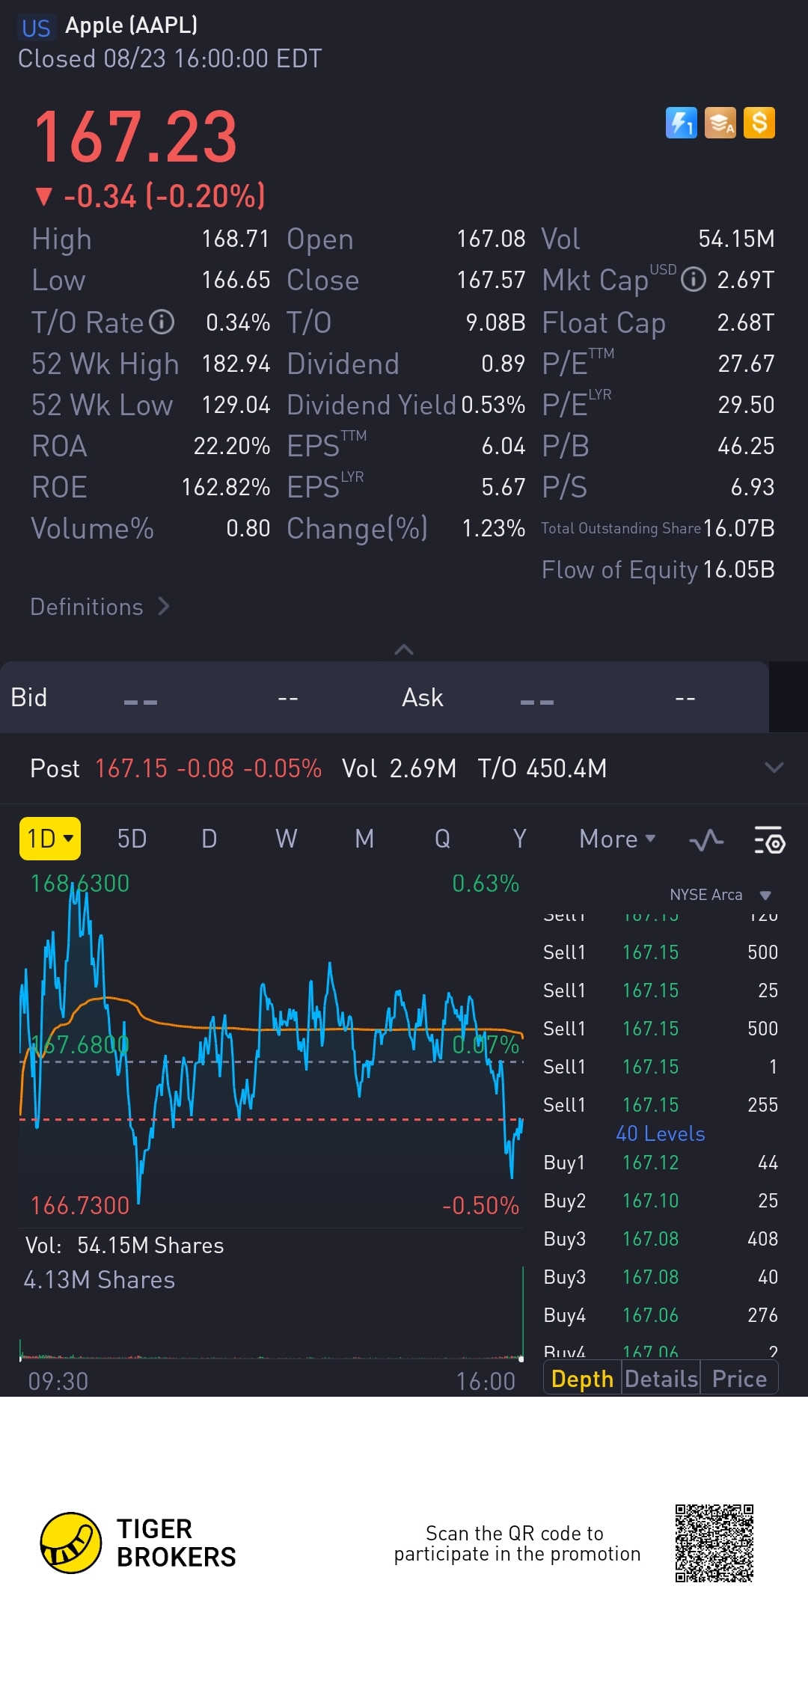The image size is (808, 1690).
Task: Switch chart to 5D timeframe
Action: 132,839
